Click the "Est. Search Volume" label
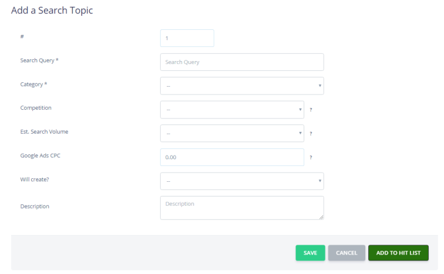The height and width of the screenshot is (274, 444). point(44,132)
